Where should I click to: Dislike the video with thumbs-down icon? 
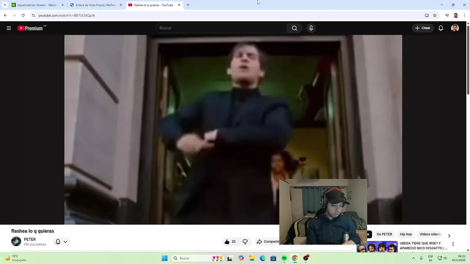pos(245,242)
